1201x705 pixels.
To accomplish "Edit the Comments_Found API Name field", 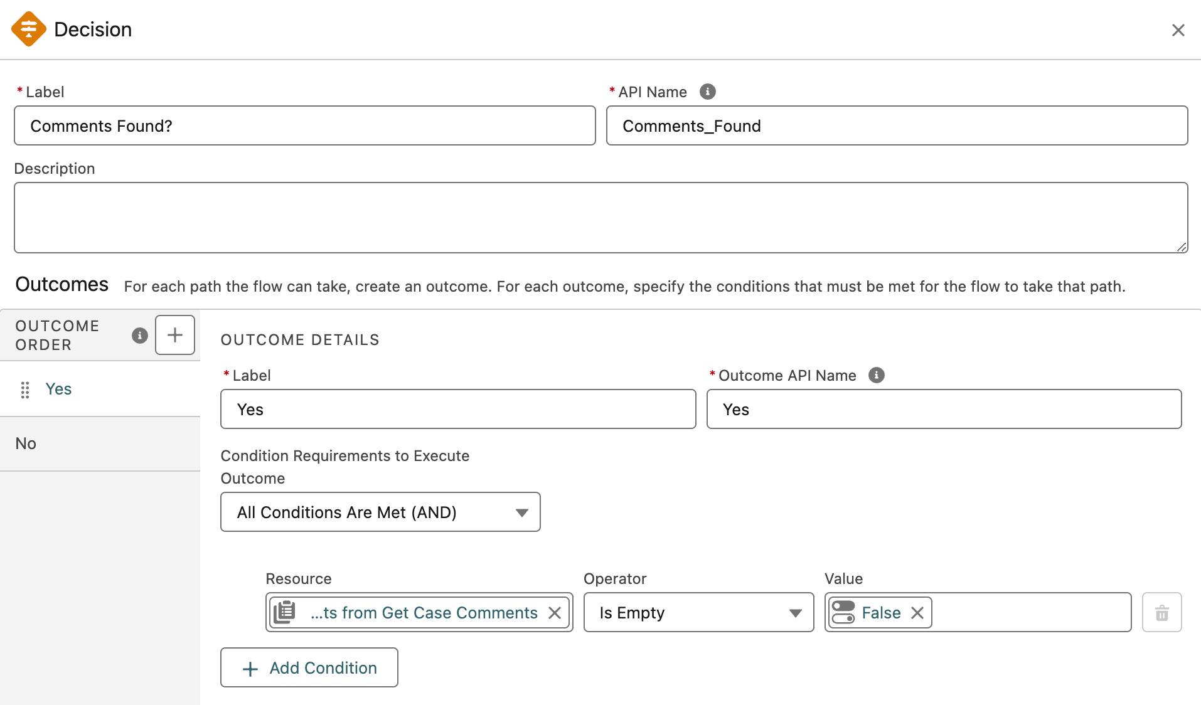I will (x=897, y=125).
